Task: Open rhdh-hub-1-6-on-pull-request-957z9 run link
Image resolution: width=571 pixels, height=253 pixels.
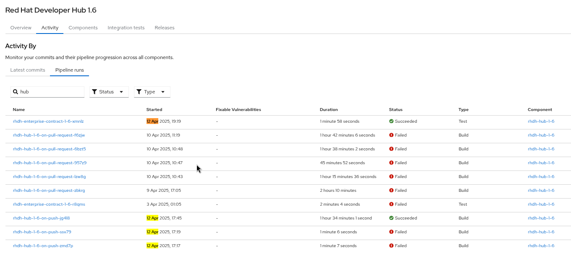Action: [x=50, y=163]
